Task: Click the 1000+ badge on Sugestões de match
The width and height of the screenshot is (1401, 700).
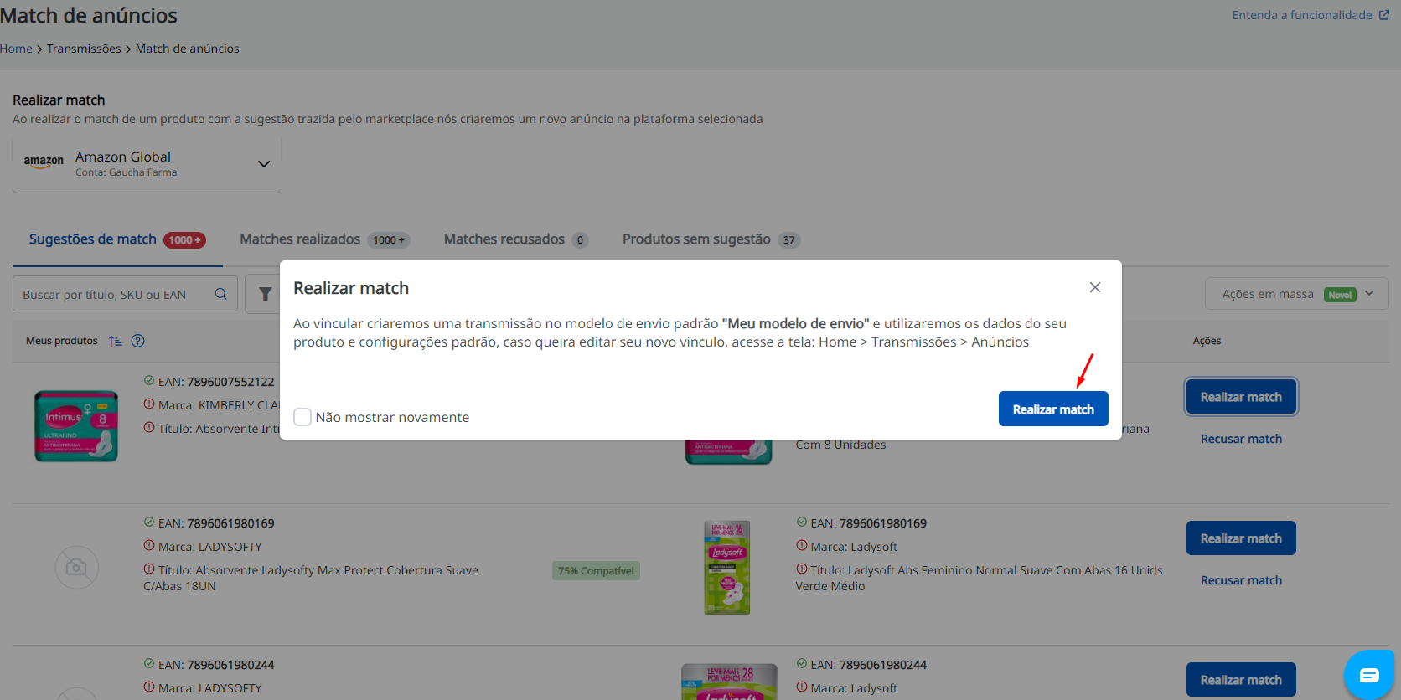Action: tap(184, 240)
